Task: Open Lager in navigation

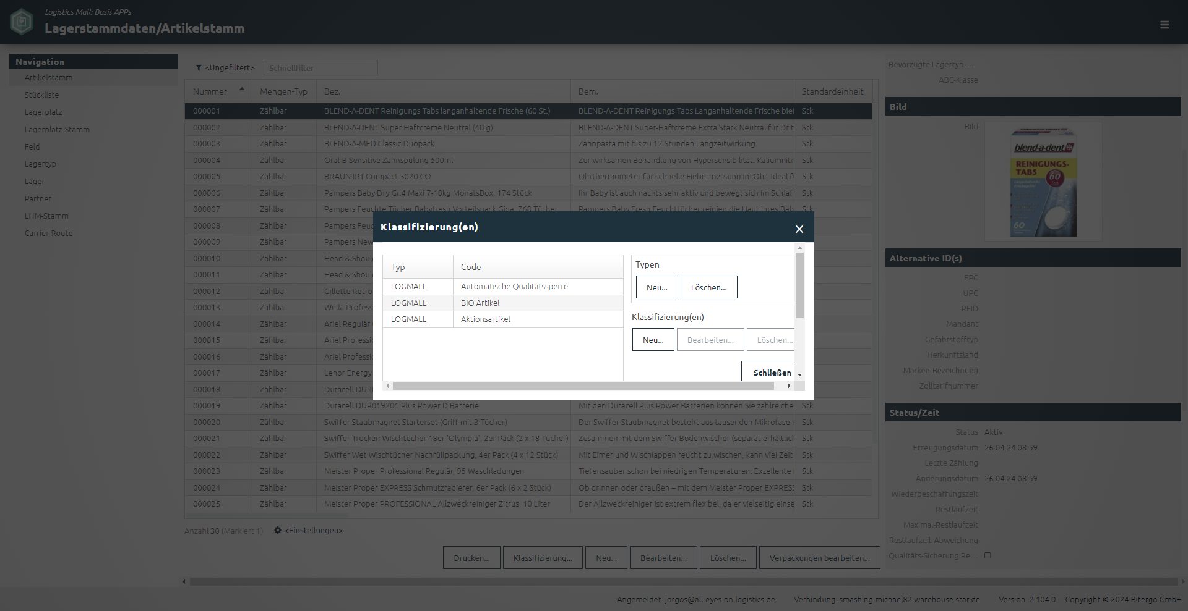Action: pos(35,182)
